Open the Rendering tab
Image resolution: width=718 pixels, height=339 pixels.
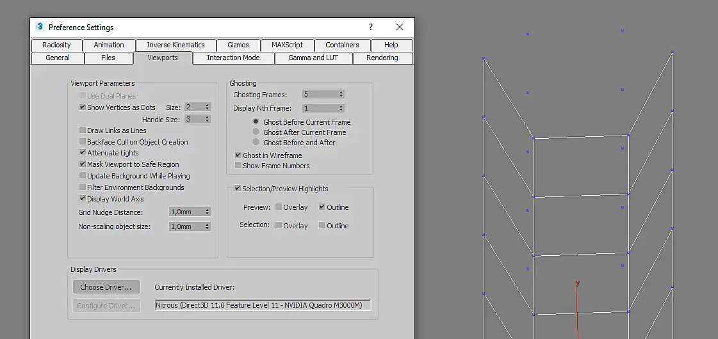pos(382,58)
